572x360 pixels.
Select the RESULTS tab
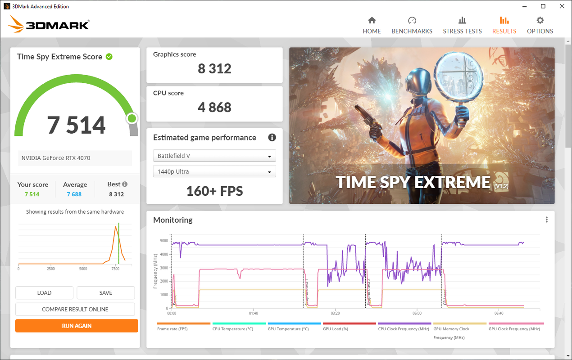tap(504, 26)
